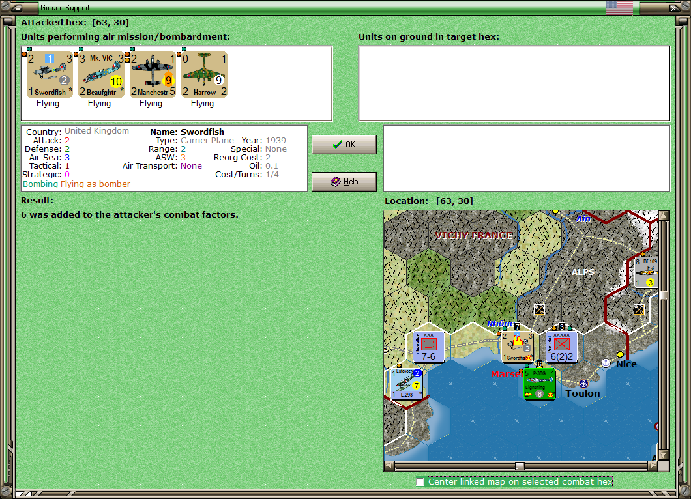Screen dimensions: 691x499
Task: Click the 'Carrier Plane' type value
Action: coord(207,141)
